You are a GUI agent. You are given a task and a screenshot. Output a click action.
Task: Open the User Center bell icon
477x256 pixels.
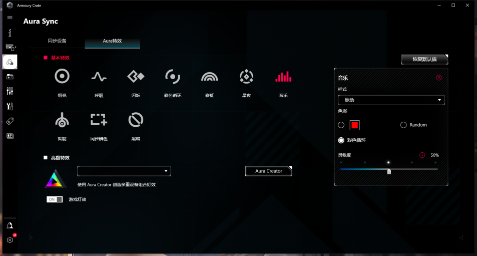(10, 225)
